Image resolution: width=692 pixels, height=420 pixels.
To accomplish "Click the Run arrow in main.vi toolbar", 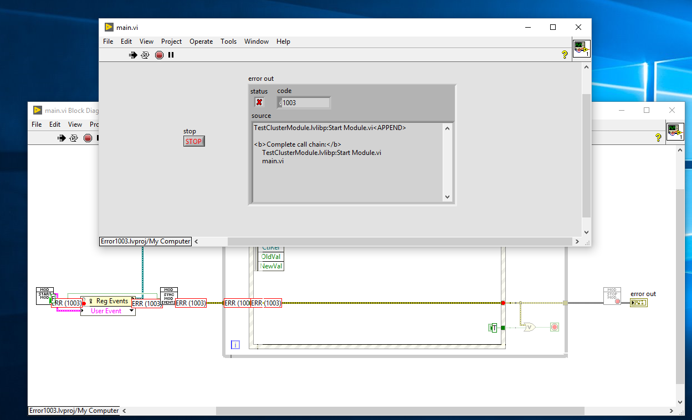I will (x=133, y=55).
